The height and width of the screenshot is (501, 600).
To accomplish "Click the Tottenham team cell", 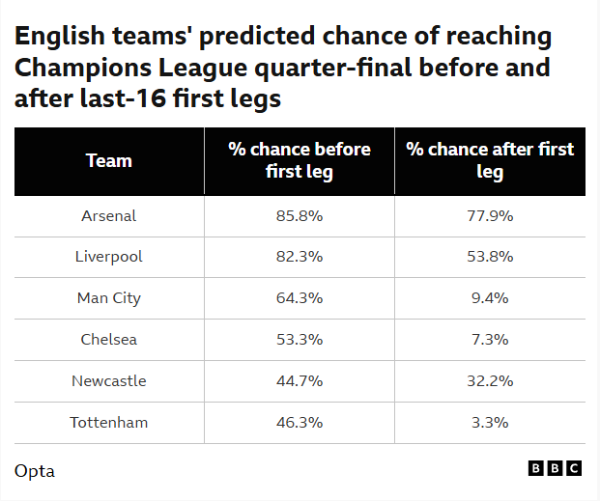I will (x=109, y=422).
